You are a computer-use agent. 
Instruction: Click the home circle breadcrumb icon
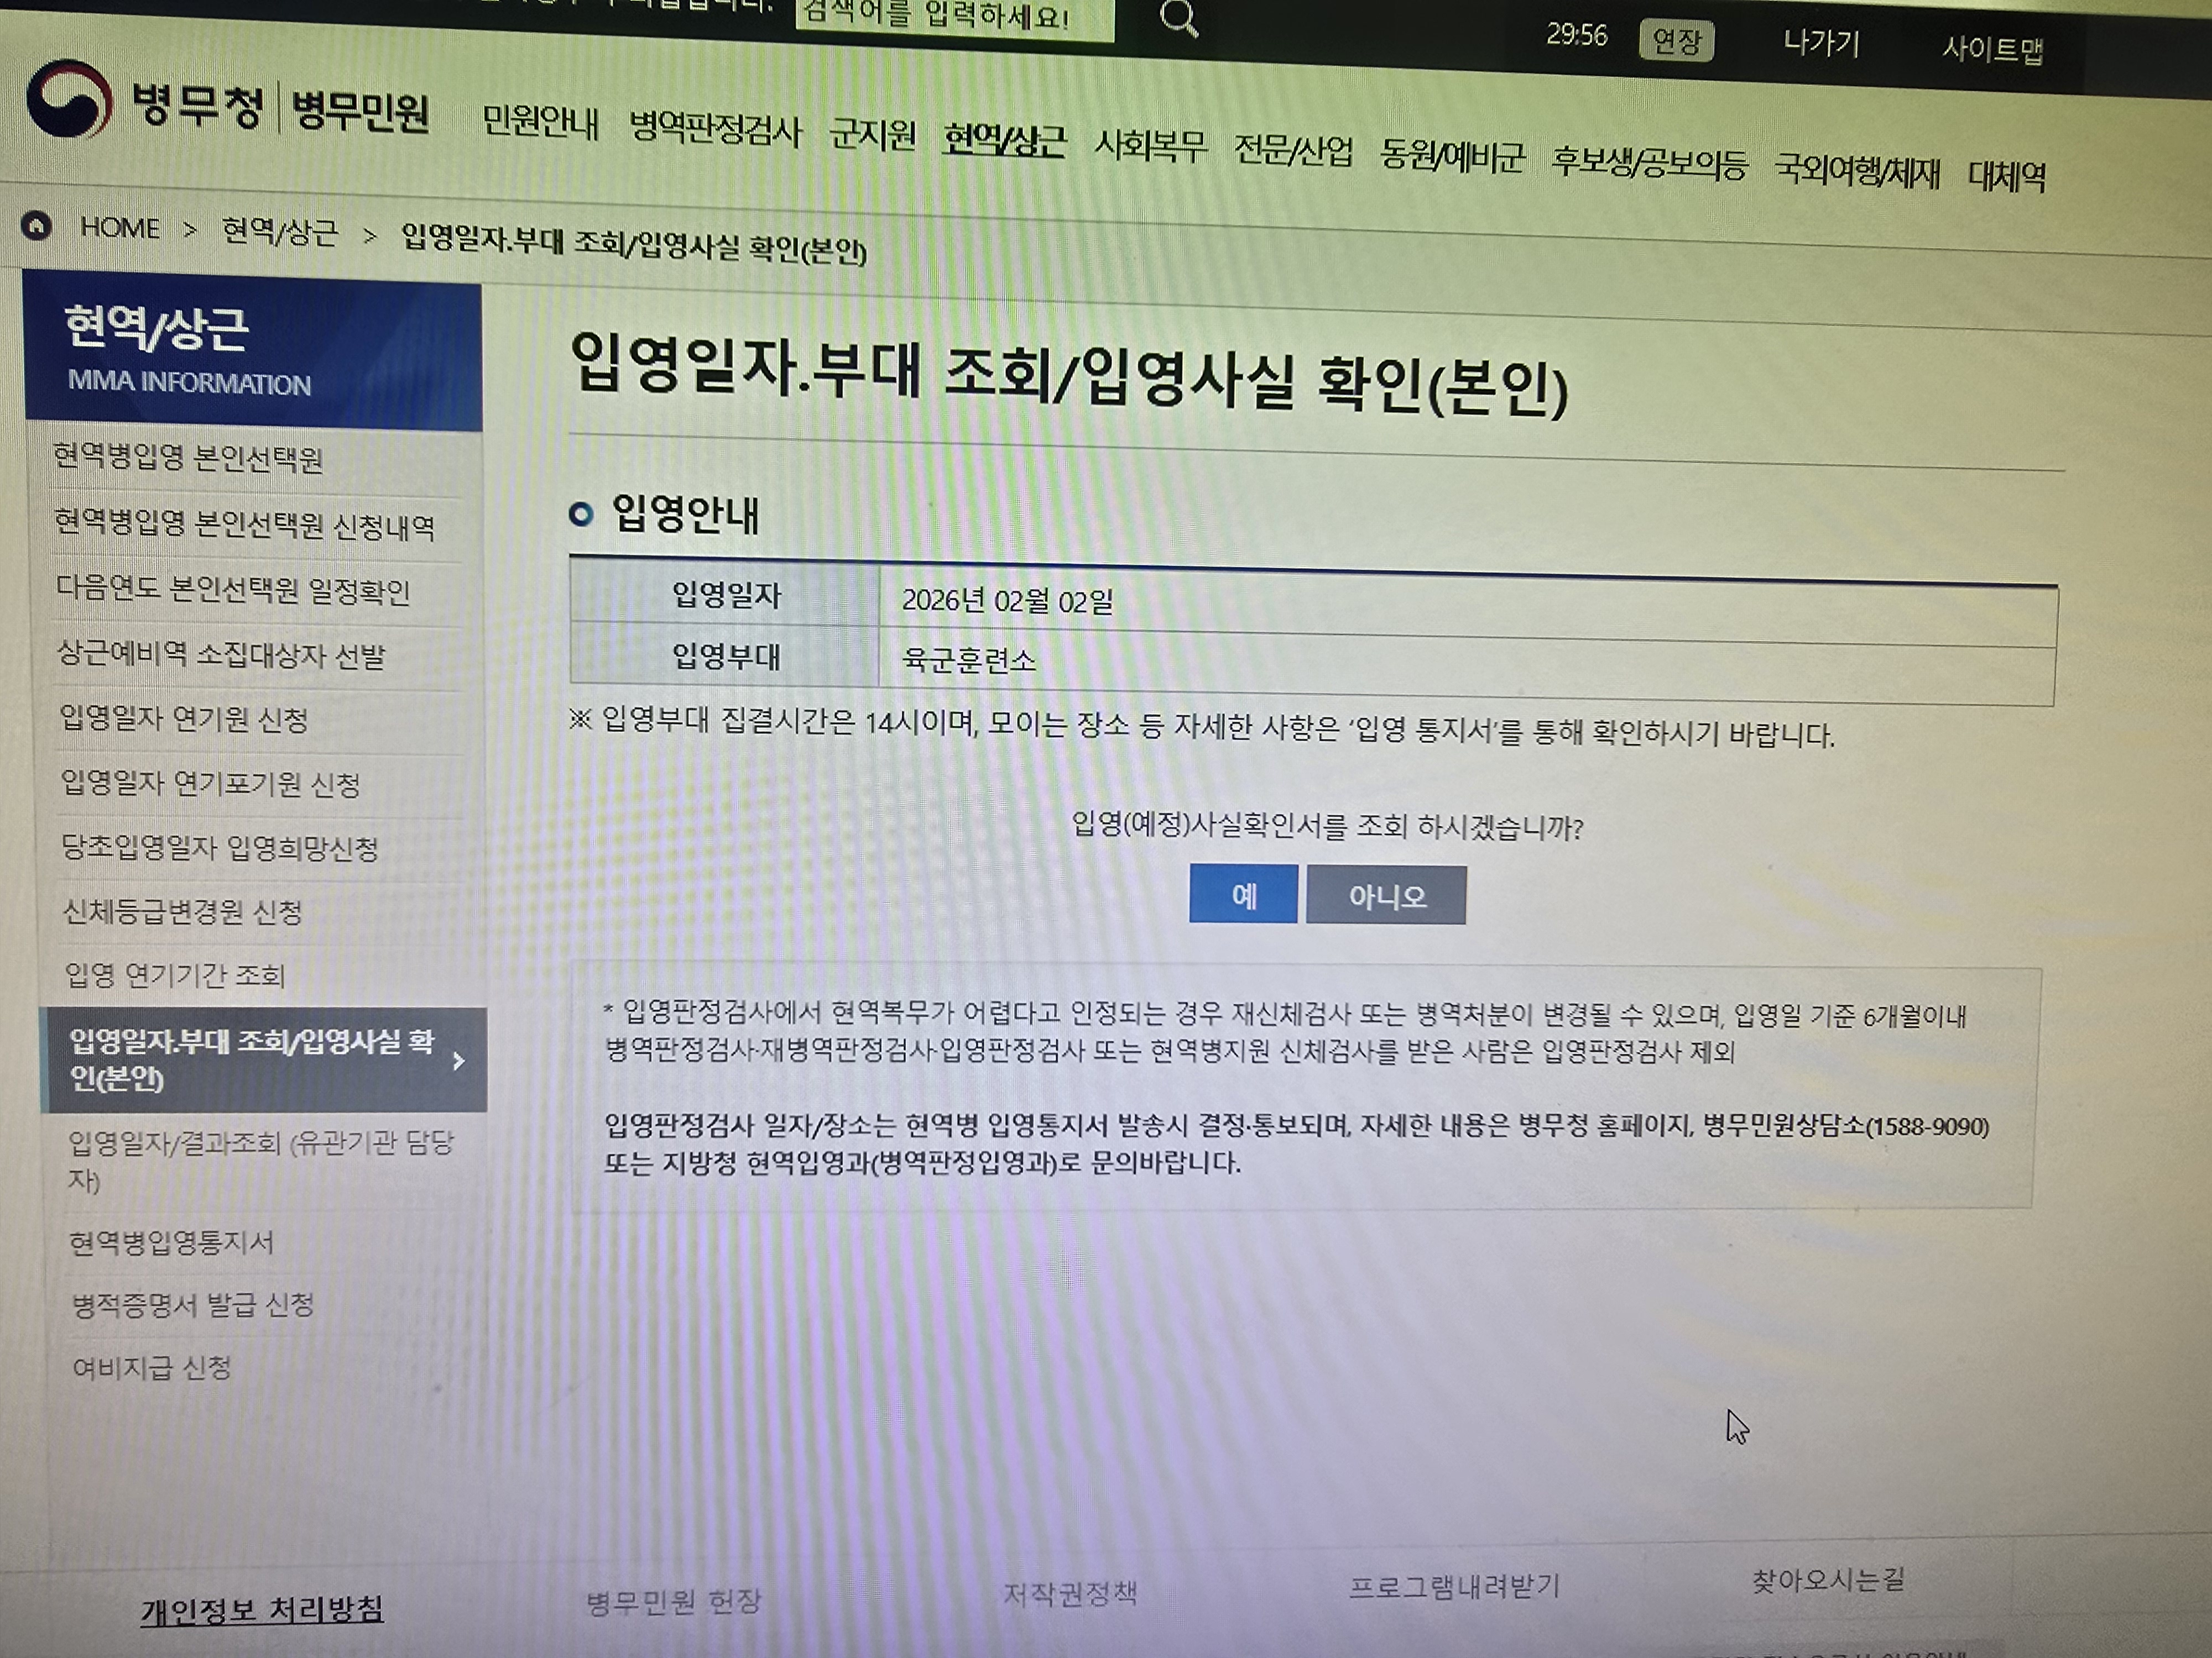(36, 226)
